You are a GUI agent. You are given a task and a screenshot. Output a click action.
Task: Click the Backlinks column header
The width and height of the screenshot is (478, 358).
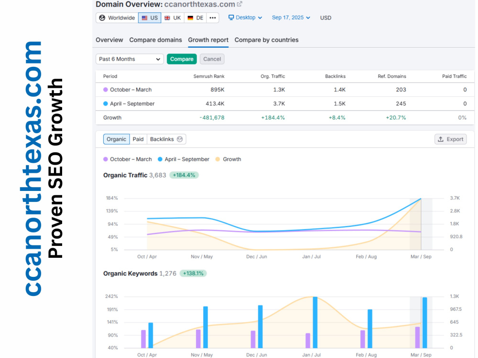(336, 76)
